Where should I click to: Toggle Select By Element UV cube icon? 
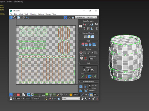click(23, 95)
